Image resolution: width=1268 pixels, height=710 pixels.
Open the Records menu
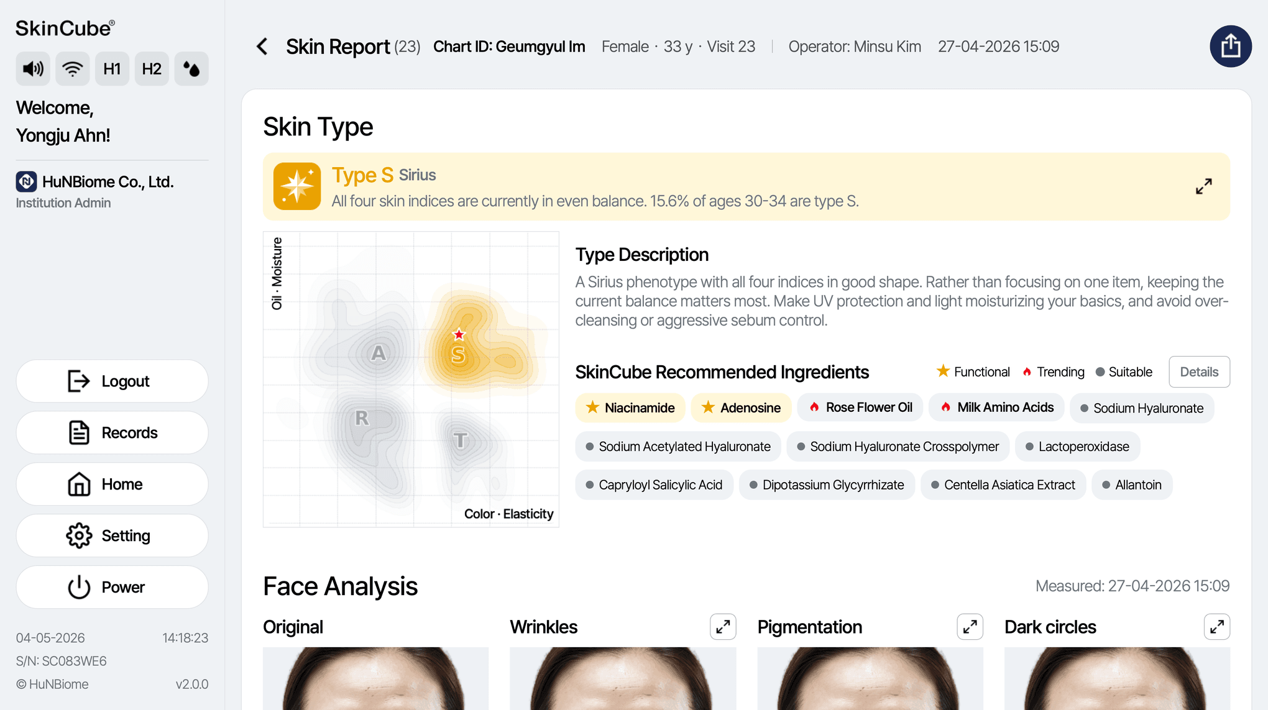(x=112, y=433)
